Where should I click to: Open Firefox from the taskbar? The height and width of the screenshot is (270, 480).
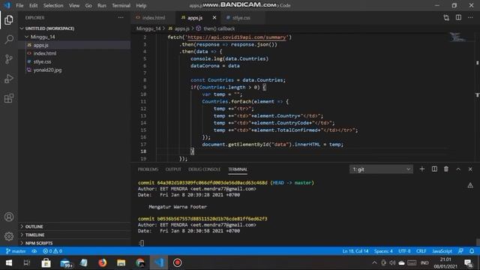tap(102, 262)
